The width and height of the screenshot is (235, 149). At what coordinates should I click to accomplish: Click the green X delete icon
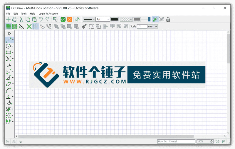click(x=29, y=27)
